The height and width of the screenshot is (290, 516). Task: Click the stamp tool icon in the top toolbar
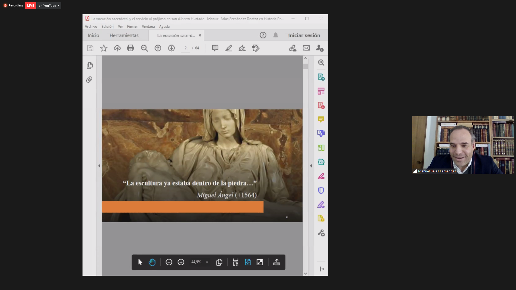[x=256, y=48]
